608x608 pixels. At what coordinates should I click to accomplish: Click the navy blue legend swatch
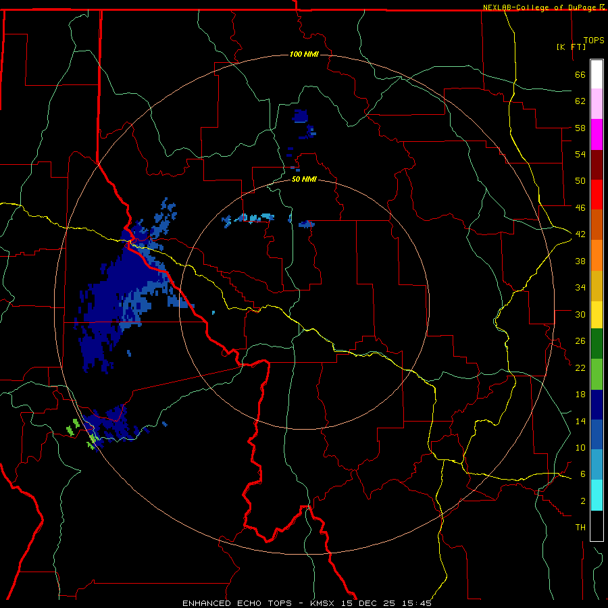[x=597, y=405]
